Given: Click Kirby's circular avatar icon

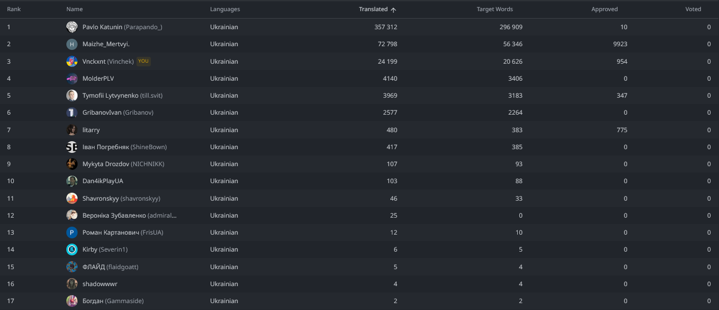Looking at the screenshot, I should tap(72, 249).
